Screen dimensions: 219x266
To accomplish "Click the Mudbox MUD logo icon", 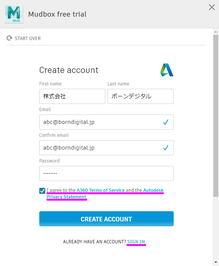I will click(x=14, y=14).
